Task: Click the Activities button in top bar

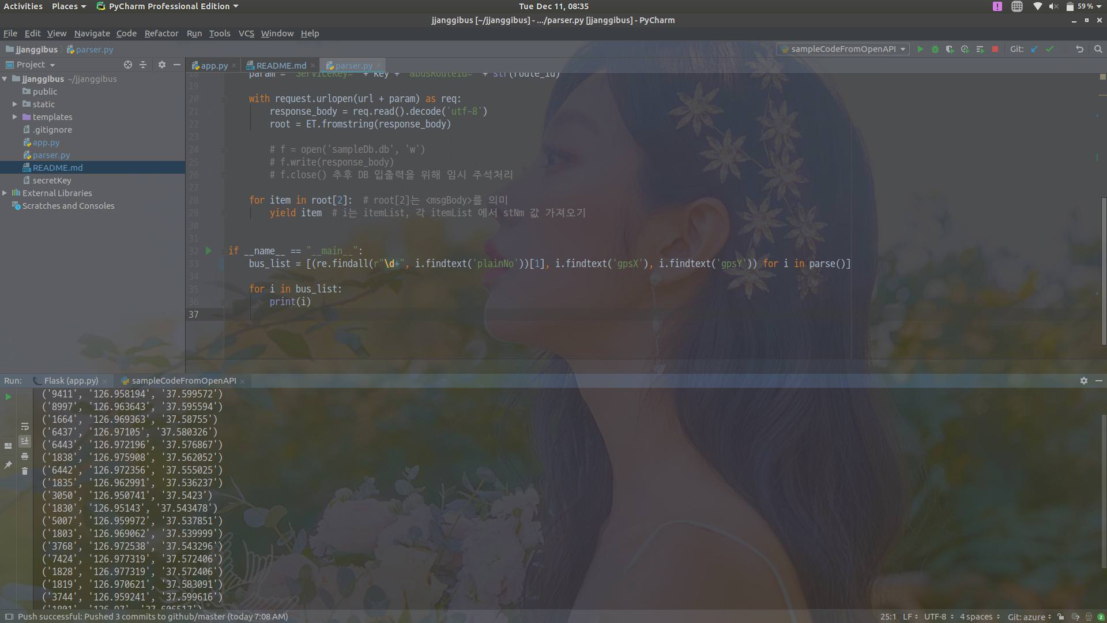Action: tap(23, 6)
